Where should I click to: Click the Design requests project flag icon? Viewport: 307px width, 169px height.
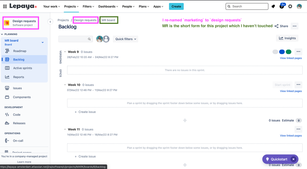pos(7,23)
